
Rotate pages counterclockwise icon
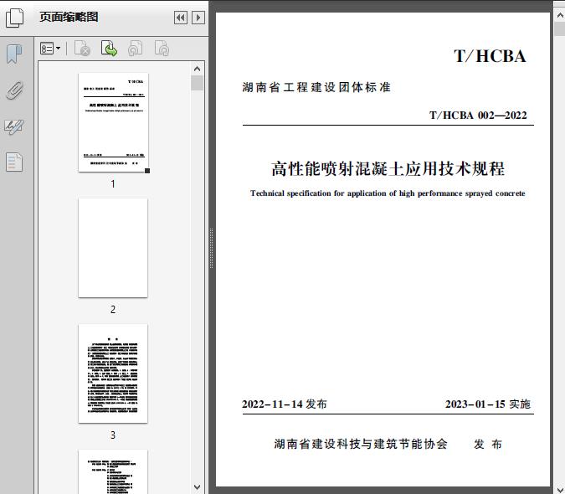click(x=136, y=48)
